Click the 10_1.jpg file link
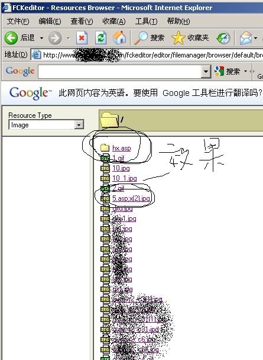This screenshot has width=263, height=360. click(124, 178)
